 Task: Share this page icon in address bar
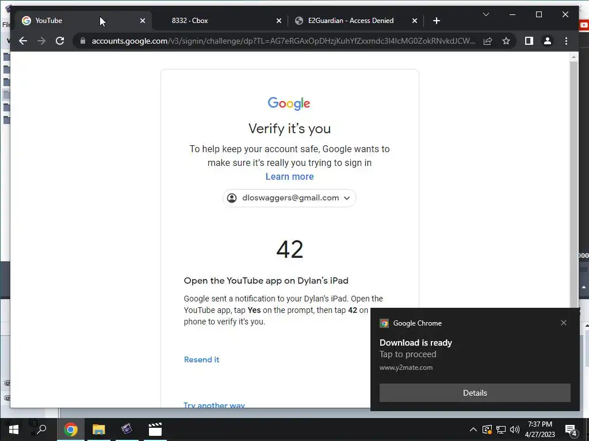pos(488,41)
